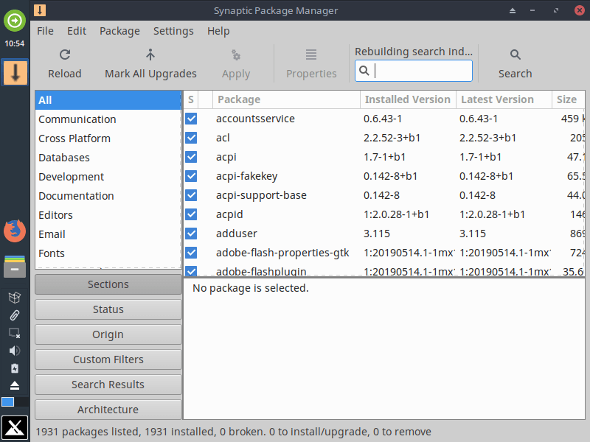Uncheck the accountsservice package checkbox
This screenshot has height=442, width=590.
(x=191, y=119)
